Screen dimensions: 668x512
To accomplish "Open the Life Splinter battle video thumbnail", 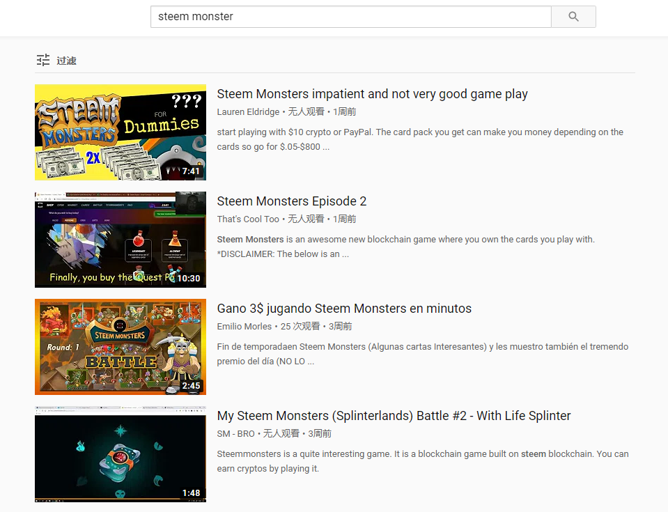I will pyautogui.click(x=121, y=454).
